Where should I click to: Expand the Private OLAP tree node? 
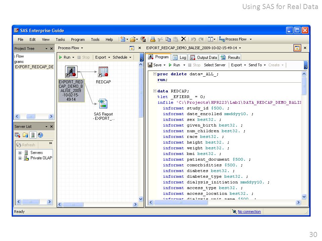[x=20, y=158]
